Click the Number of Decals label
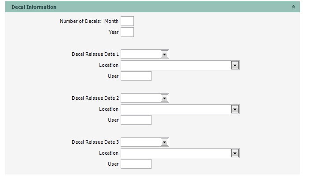Image resolution: width=314 pixels, height=178 pixels. click(81, 21)
